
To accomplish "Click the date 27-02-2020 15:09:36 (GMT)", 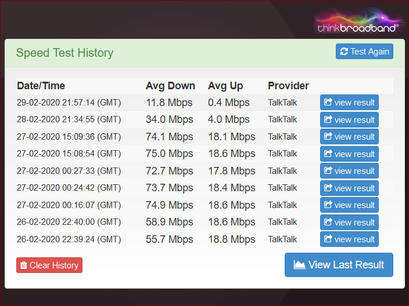I will pyautogui.click(x=69, y=137).
